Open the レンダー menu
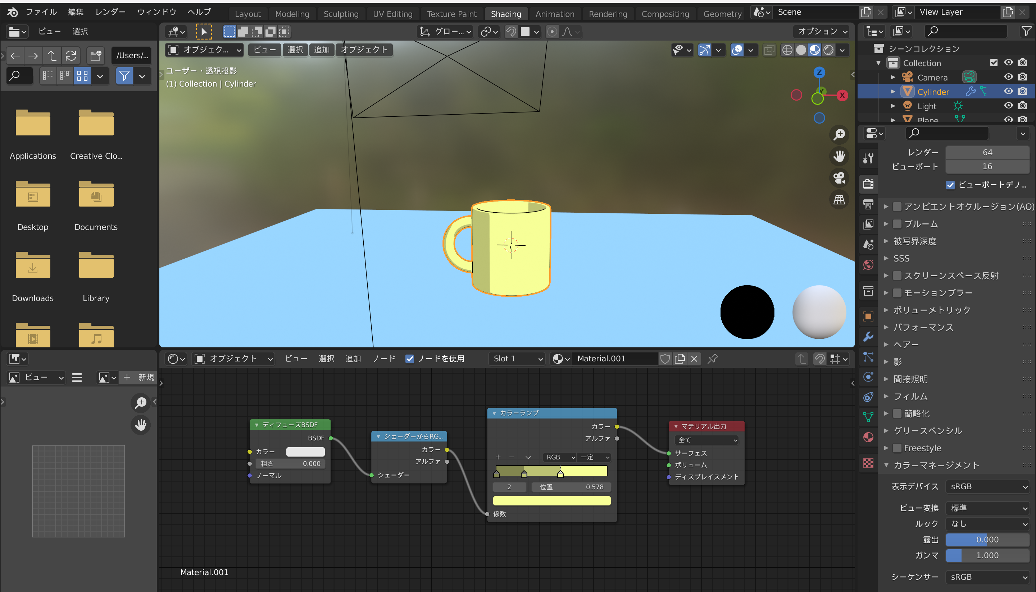Viewport: 1036px width, 592px height. point(110,12)
